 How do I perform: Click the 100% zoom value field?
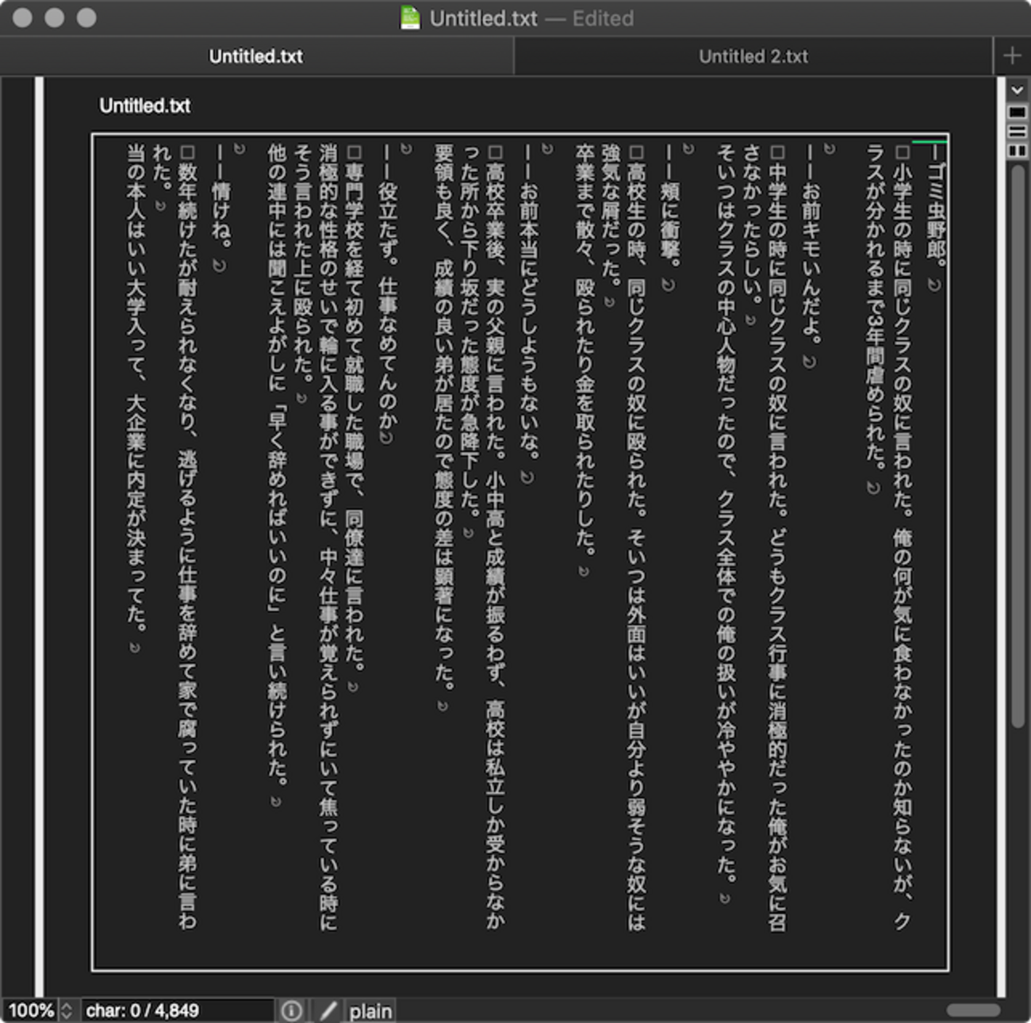tap(31, 1010)
